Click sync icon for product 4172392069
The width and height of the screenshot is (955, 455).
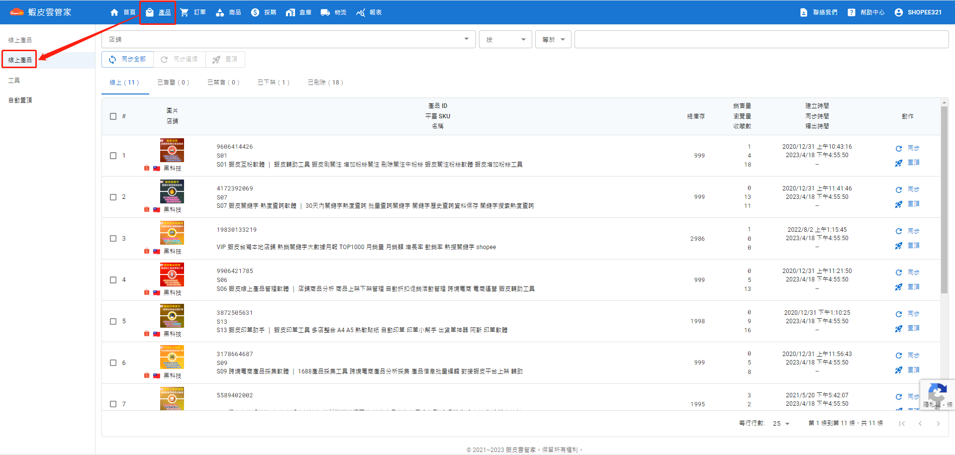(x=899, y=189)
